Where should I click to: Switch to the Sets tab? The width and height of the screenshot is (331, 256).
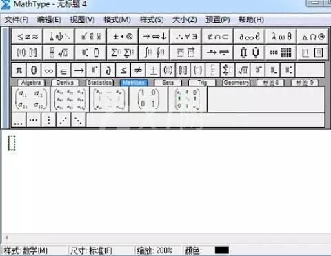(168, 83)
